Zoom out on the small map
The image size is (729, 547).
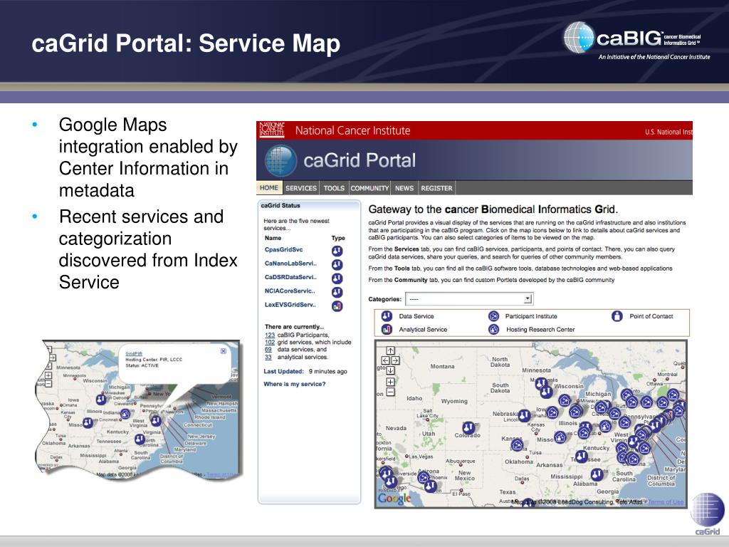pos(48,384)
